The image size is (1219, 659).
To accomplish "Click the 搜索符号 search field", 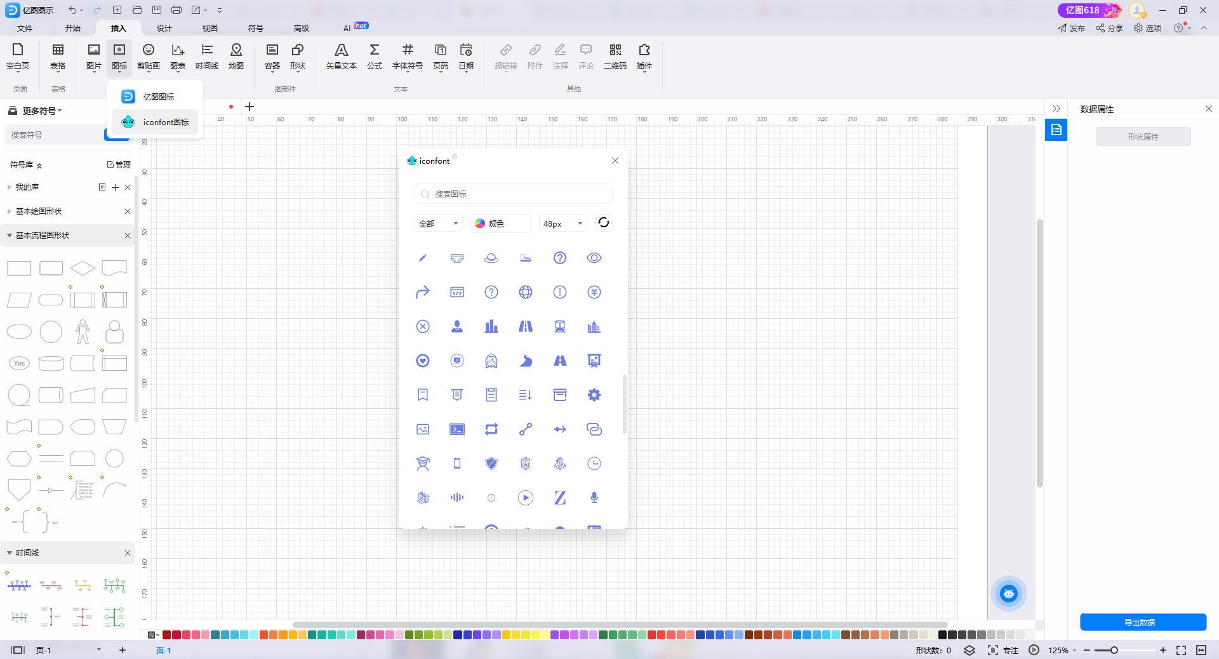I will (x=54, y=135).
